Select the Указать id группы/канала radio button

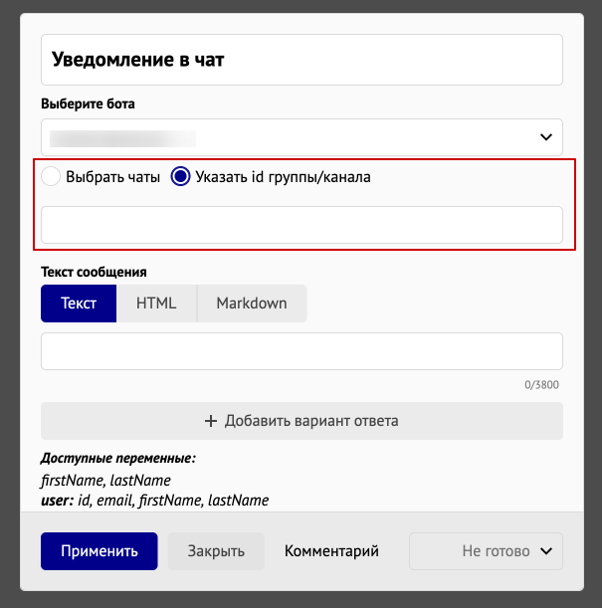point(180,176)
